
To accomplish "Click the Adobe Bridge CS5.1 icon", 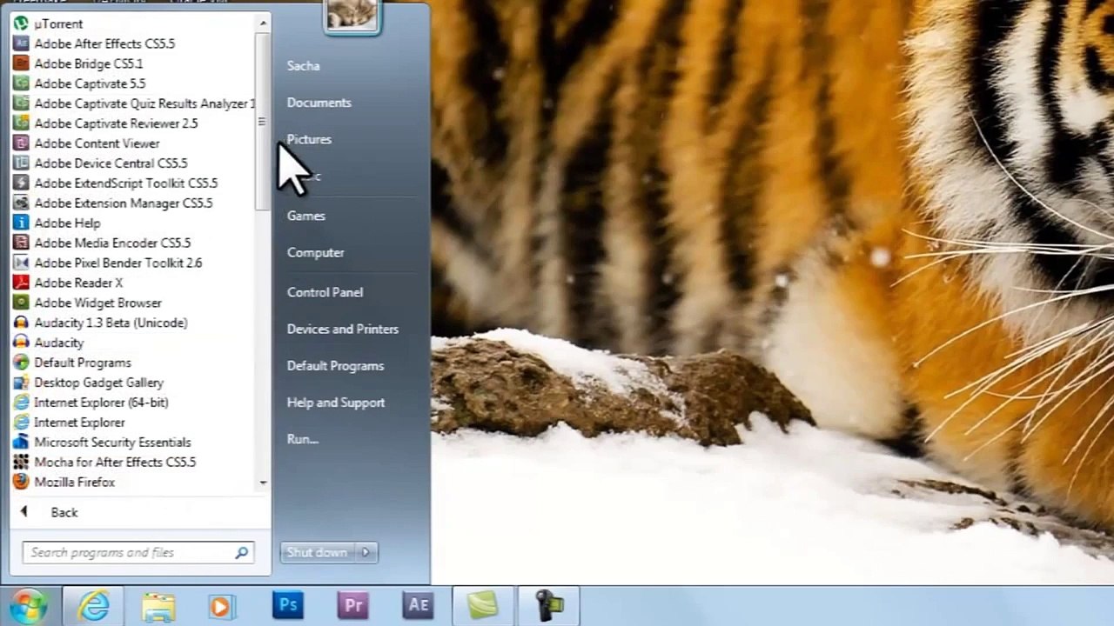I will [x=21, y=63].
